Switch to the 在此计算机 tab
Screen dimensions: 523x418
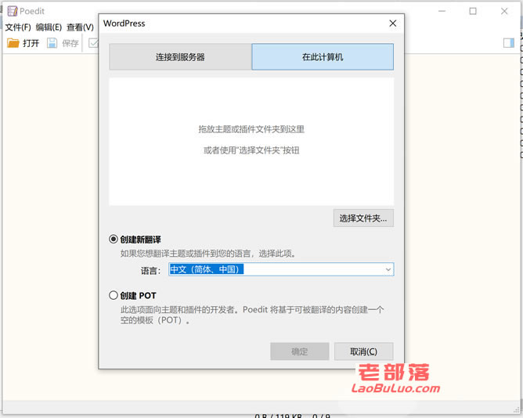[323, 56]
